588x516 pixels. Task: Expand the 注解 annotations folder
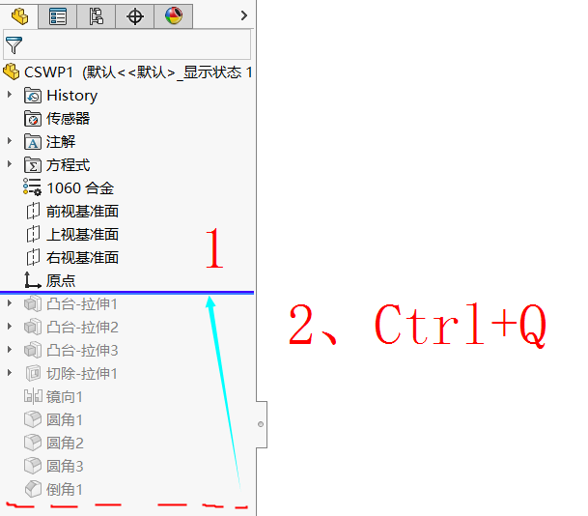(10, 141)
